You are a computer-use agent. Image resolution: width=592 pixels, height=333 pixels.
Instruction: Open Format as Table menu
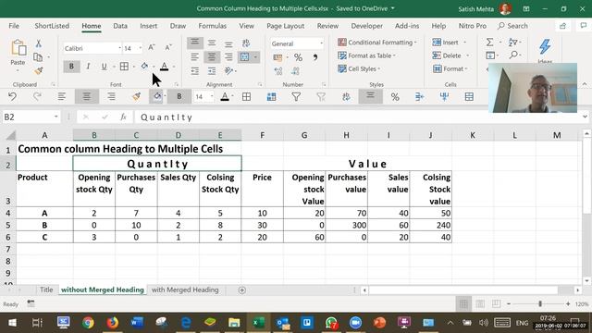[366, 55]
